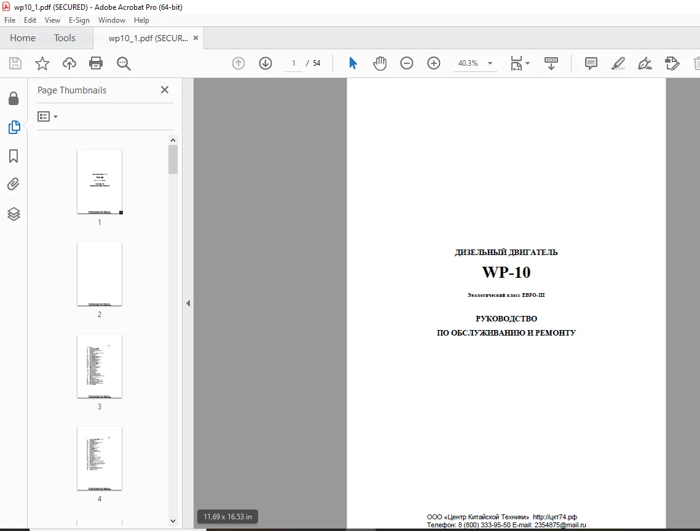The image size is (700, 531).
Task: Collapse the navigation pane arrow
Action: click(188, 303)
